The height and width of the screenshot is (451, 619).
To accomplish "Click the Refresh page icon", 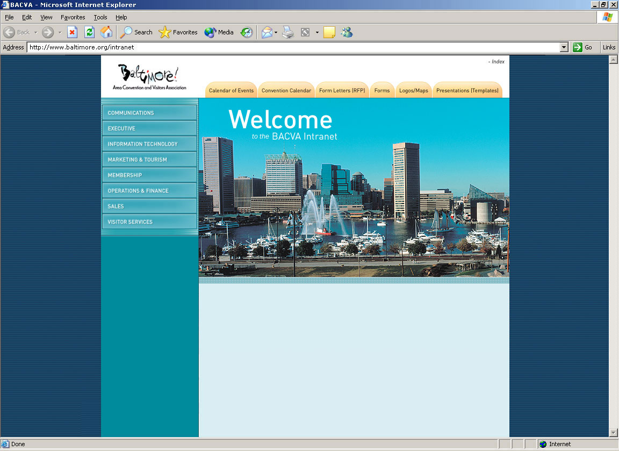I will (89, 32).
